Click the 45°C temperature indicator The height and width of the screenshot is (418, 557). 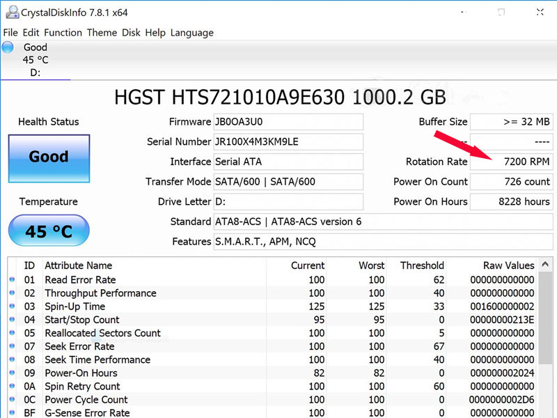[x=48, y=230]
